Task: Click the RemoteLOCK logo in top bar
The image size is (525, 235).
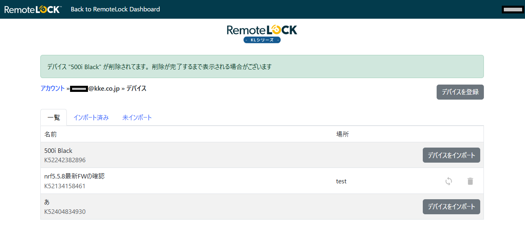Action: pos(33,9)
